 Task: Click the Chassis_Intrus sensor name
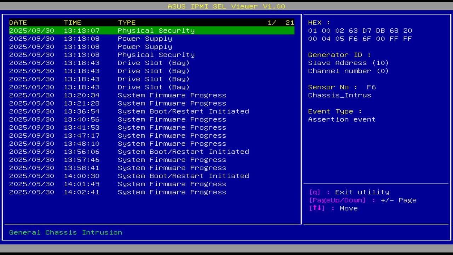pos(340,95)
